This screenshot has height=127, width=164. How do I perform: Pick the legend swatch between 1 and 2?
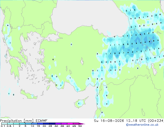point(16,124)
